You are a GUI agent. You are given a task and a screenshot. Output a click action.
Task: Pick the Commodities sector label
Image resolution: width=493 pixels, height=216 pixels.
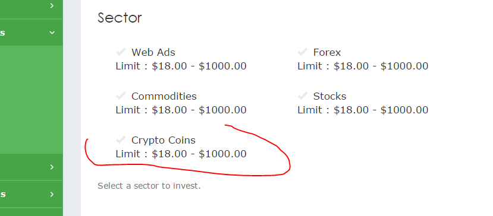coord(164,96)
